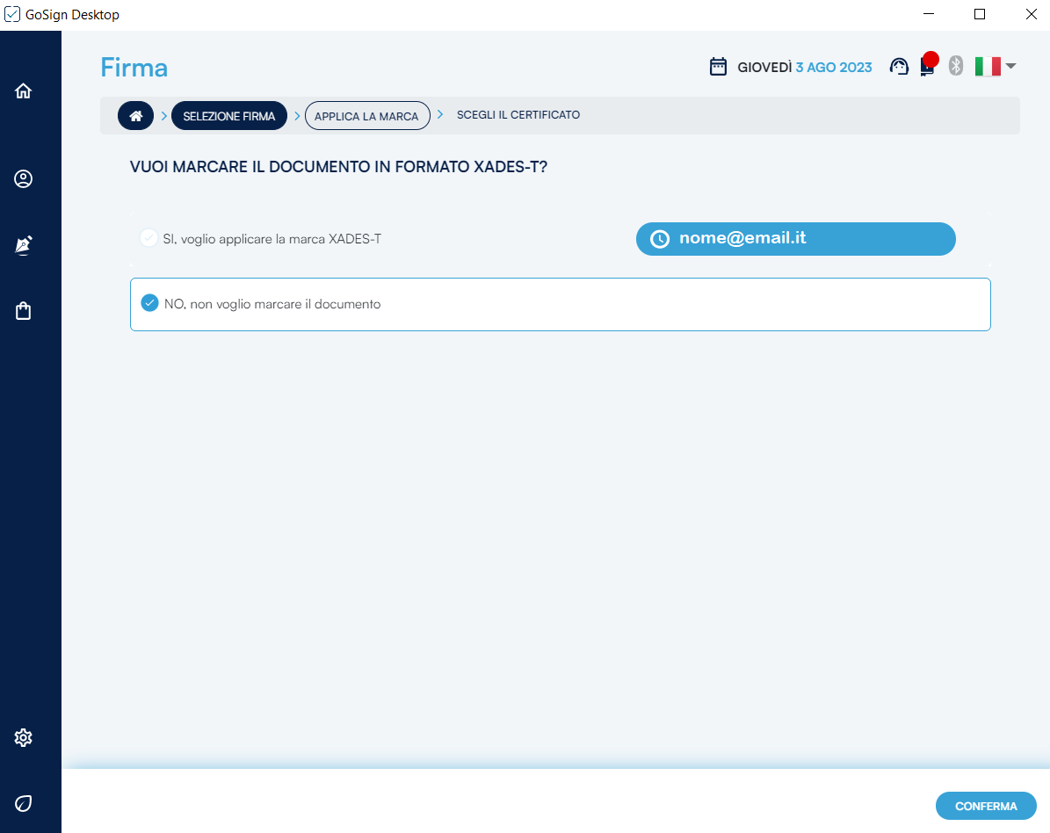Click the calendar icon beside the date
This screenshot has width=1050, height=833.
coord(718,67)
